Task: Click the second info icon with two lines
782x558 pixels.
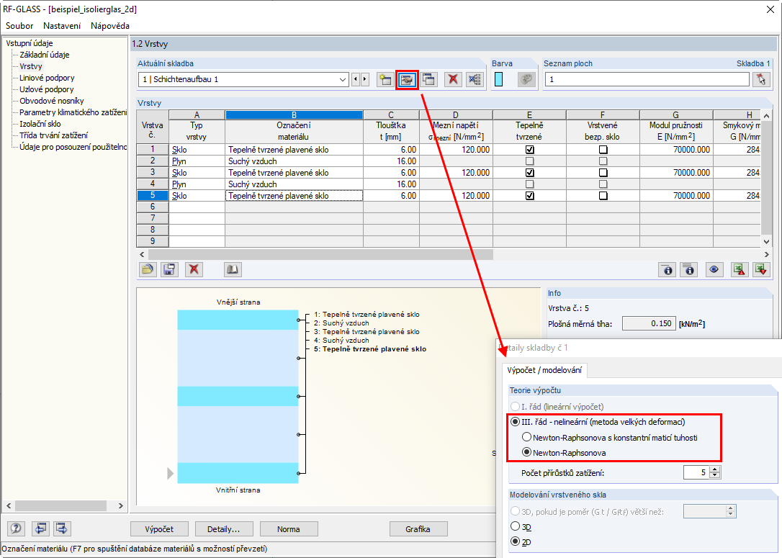Action: [x=688, y=270]
